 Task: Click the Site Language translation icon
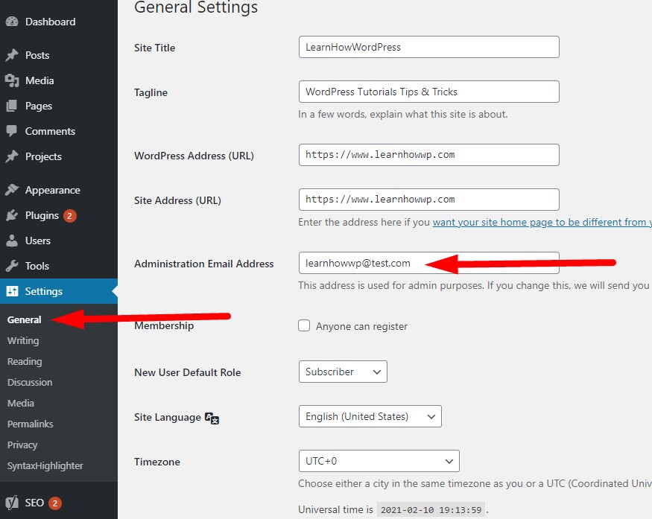click(212, 418)
